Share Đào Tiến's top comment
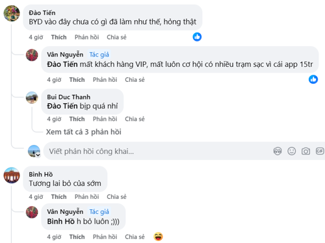Image resolution: width=325 pixels, height=243 pixels. (x=116, y=37)
